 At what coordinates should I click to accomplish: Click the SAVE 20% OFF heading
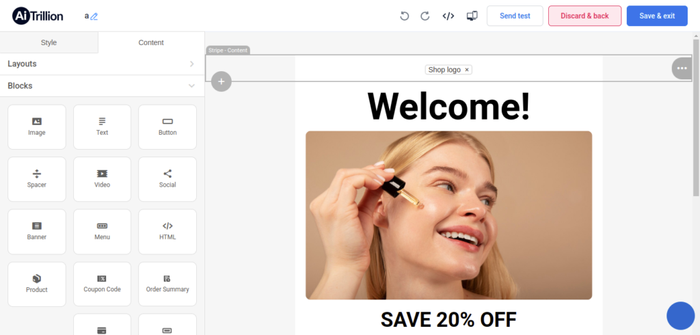pos(448,319)
